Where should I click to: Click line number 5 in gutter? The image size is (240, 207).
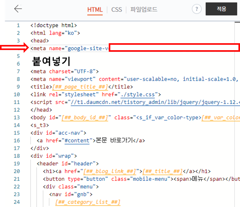tap(18, 56)
